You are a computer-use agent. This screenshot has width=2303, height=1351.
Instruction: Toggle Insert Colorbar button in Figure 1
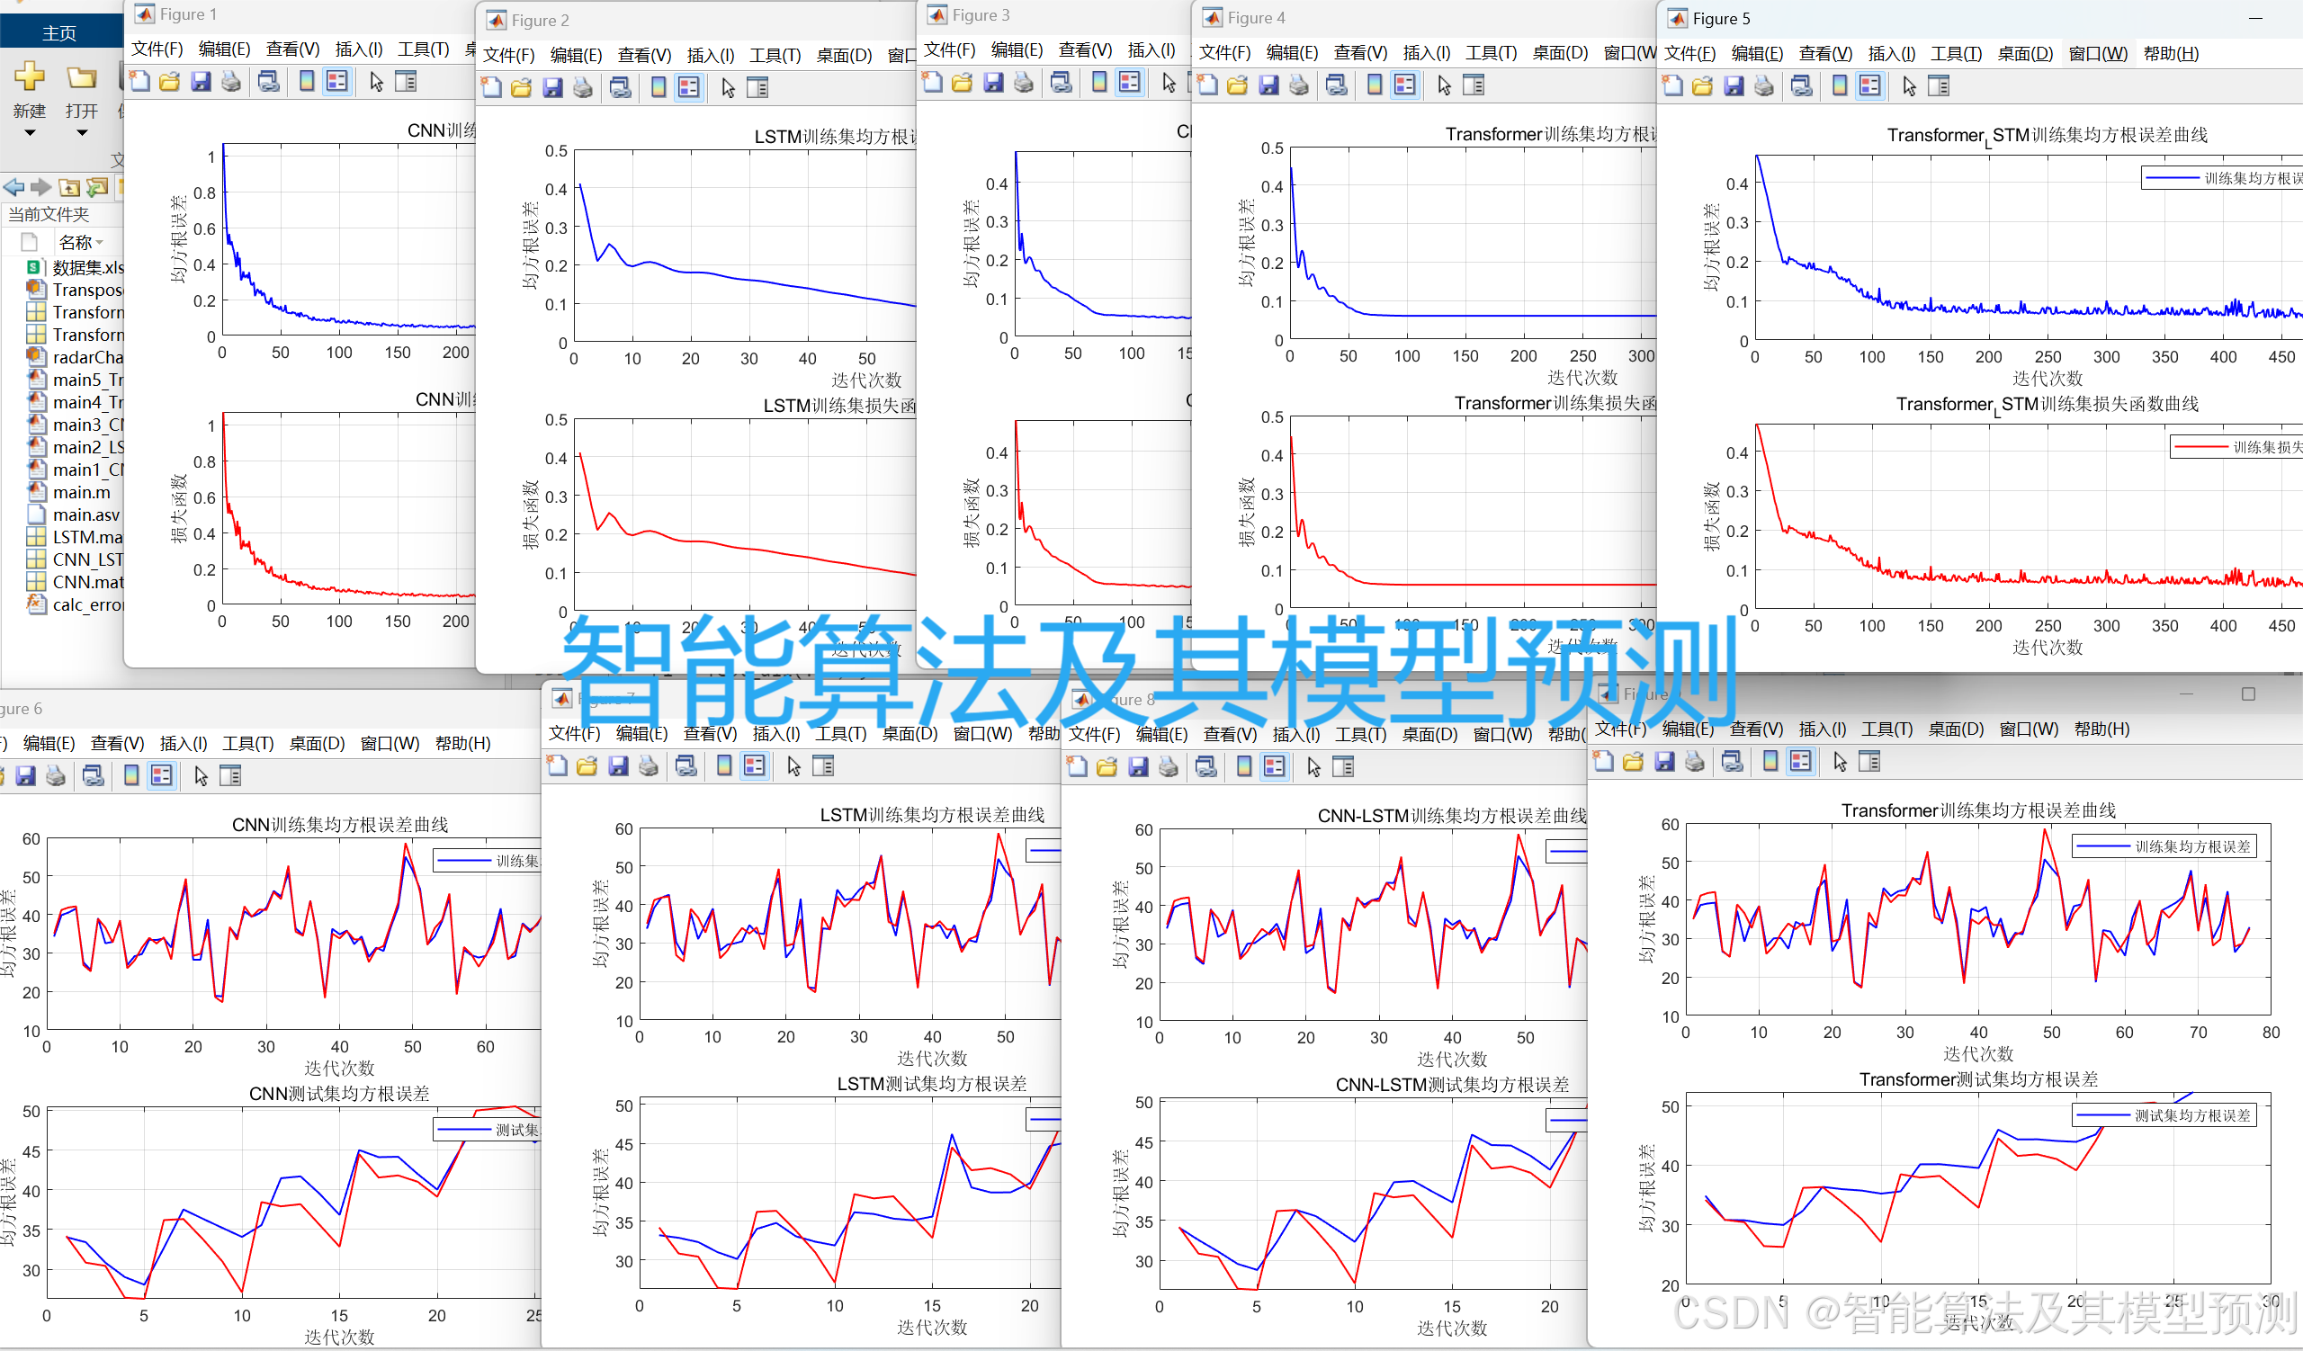(307, 82)
